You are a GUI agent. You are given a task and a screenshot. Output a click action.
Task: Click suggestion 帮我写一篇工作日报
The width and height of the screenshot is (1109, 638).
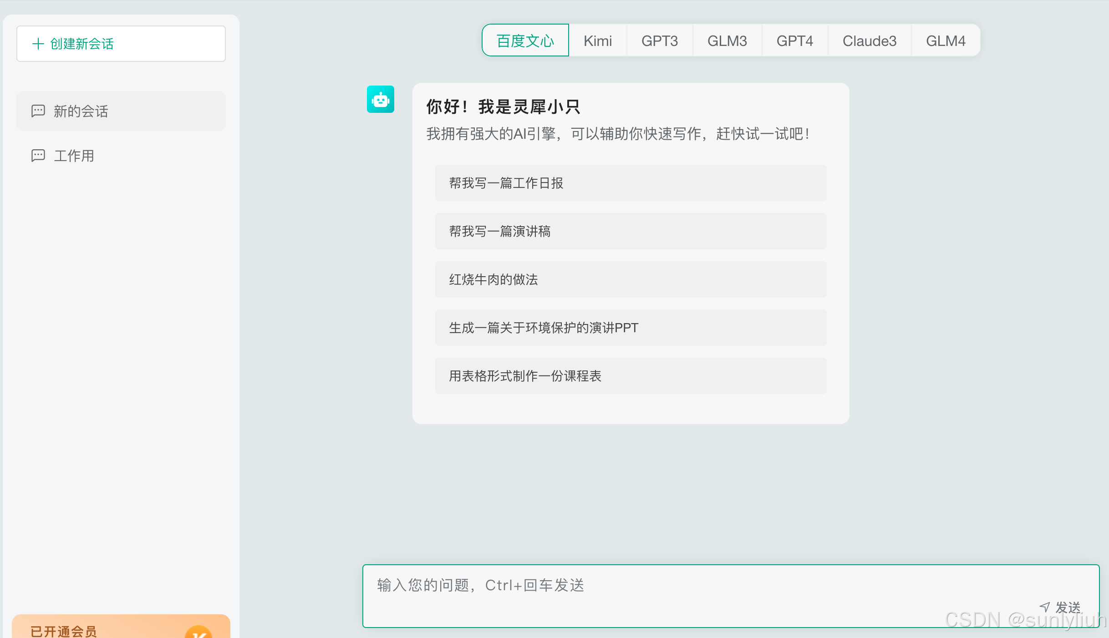coord(631,183)
